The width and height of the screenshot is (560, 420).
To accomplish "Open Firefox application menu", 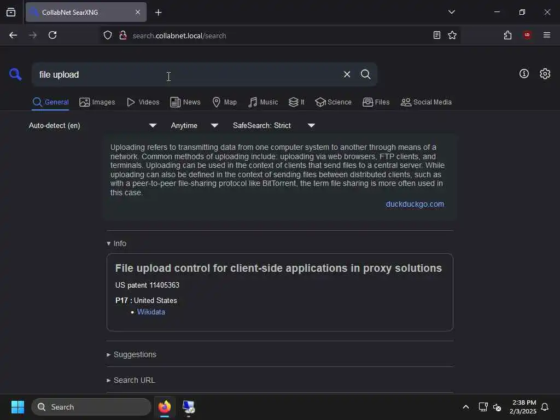I will click(546, 35).
